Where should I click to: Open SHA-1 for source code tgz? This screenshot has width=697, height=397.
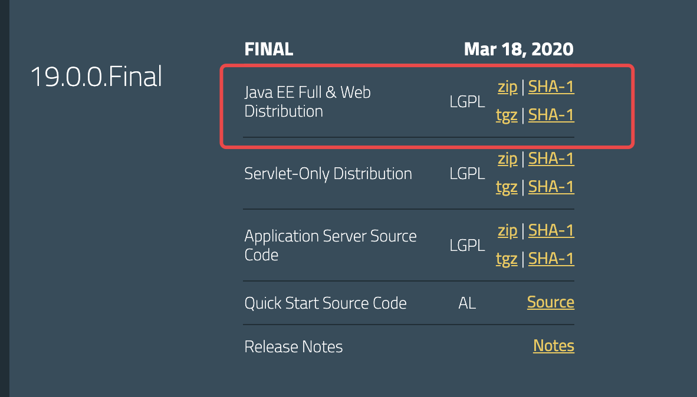(x=551, y=258)
